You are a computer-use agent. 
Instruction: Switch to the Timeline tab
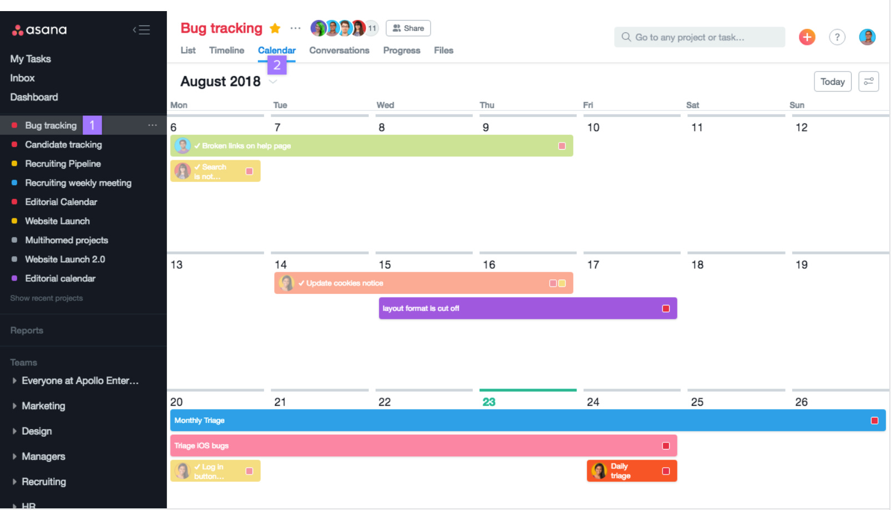tap(226, 50)
